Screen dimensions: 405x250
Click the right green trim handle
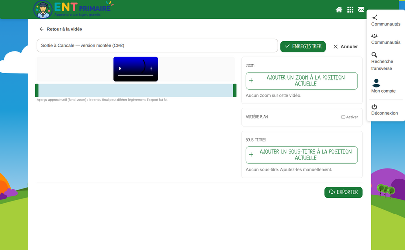pyautogui.click(x=235, y=90)
